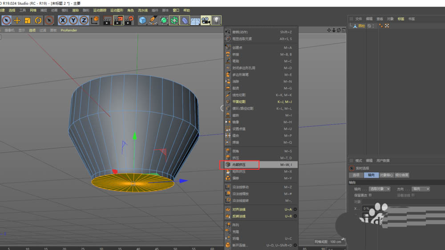Click the Camera object icon

click(x=206, y=20)
